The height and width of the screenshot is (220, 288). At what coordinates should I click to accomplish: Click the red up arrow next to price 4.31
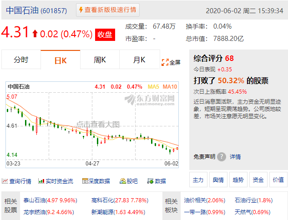(x=35, y=34)
